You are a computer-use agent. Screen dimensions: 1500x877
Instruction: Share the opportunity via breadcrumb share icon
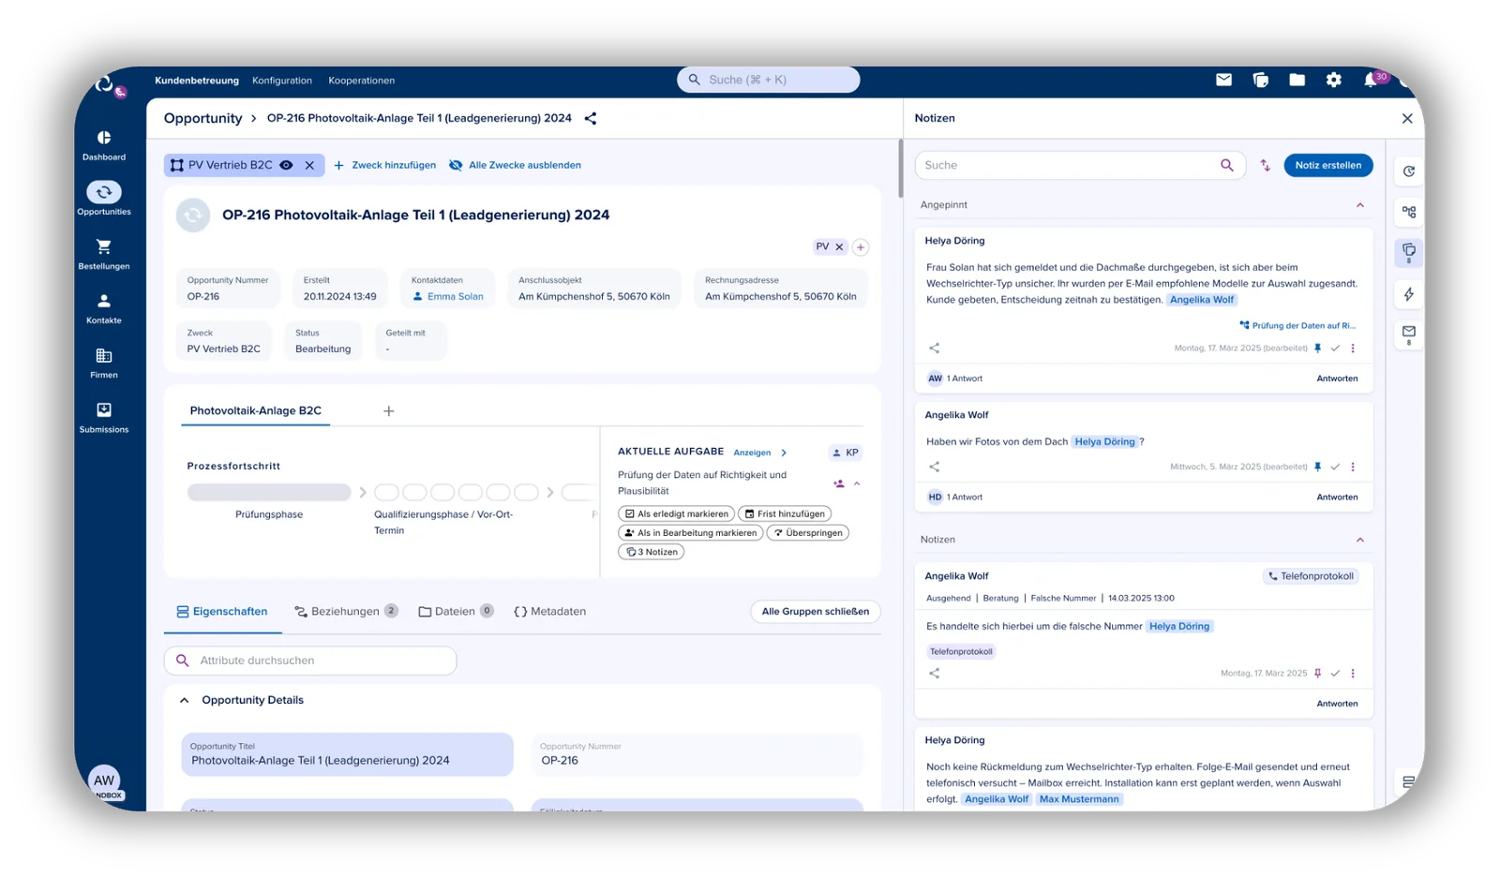point(591,118)
